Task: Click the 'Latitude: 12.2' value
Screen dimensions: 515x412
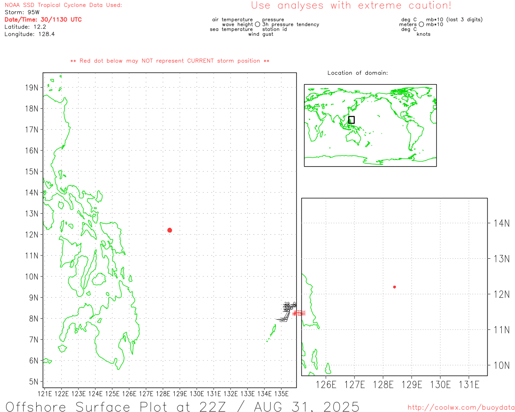Action: pos(25,27)
